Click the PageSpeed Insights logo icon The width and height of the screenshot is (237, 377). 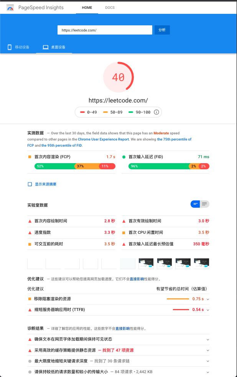click(x=10, y=8)
